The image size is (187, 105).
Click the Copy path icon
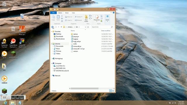click(x=62, y=18)
